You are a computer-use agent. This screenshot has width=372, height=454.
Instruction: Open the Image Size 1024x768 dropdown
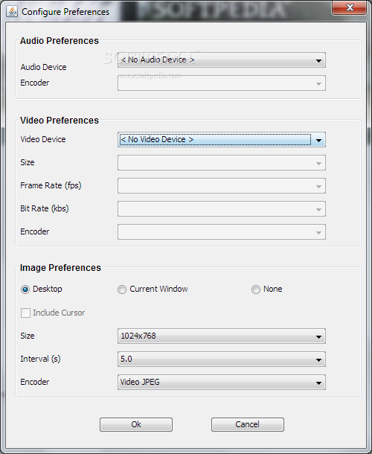click(x=222, y=336)
